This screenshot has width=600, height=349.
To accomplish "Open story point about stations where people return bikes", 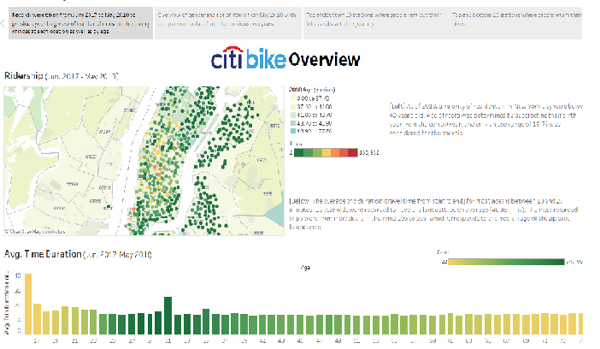I will tap(516, 23).
